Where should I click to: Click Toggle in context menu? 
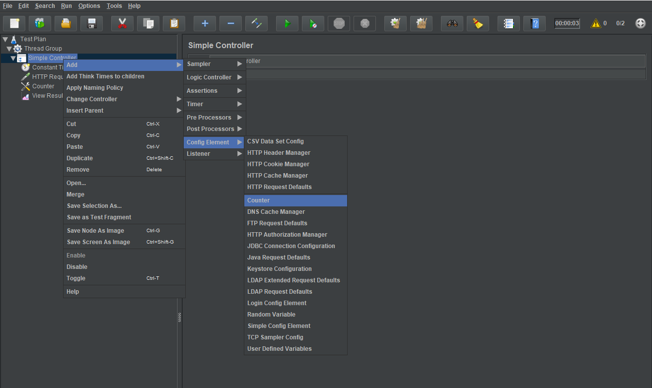124,278
